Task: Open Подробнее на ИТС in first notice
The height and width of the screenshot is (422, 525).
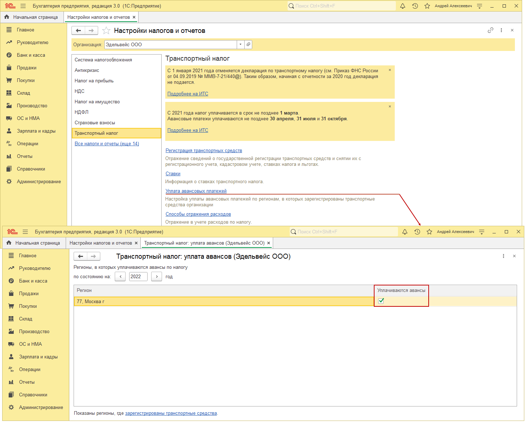Action: click(188, 94)
